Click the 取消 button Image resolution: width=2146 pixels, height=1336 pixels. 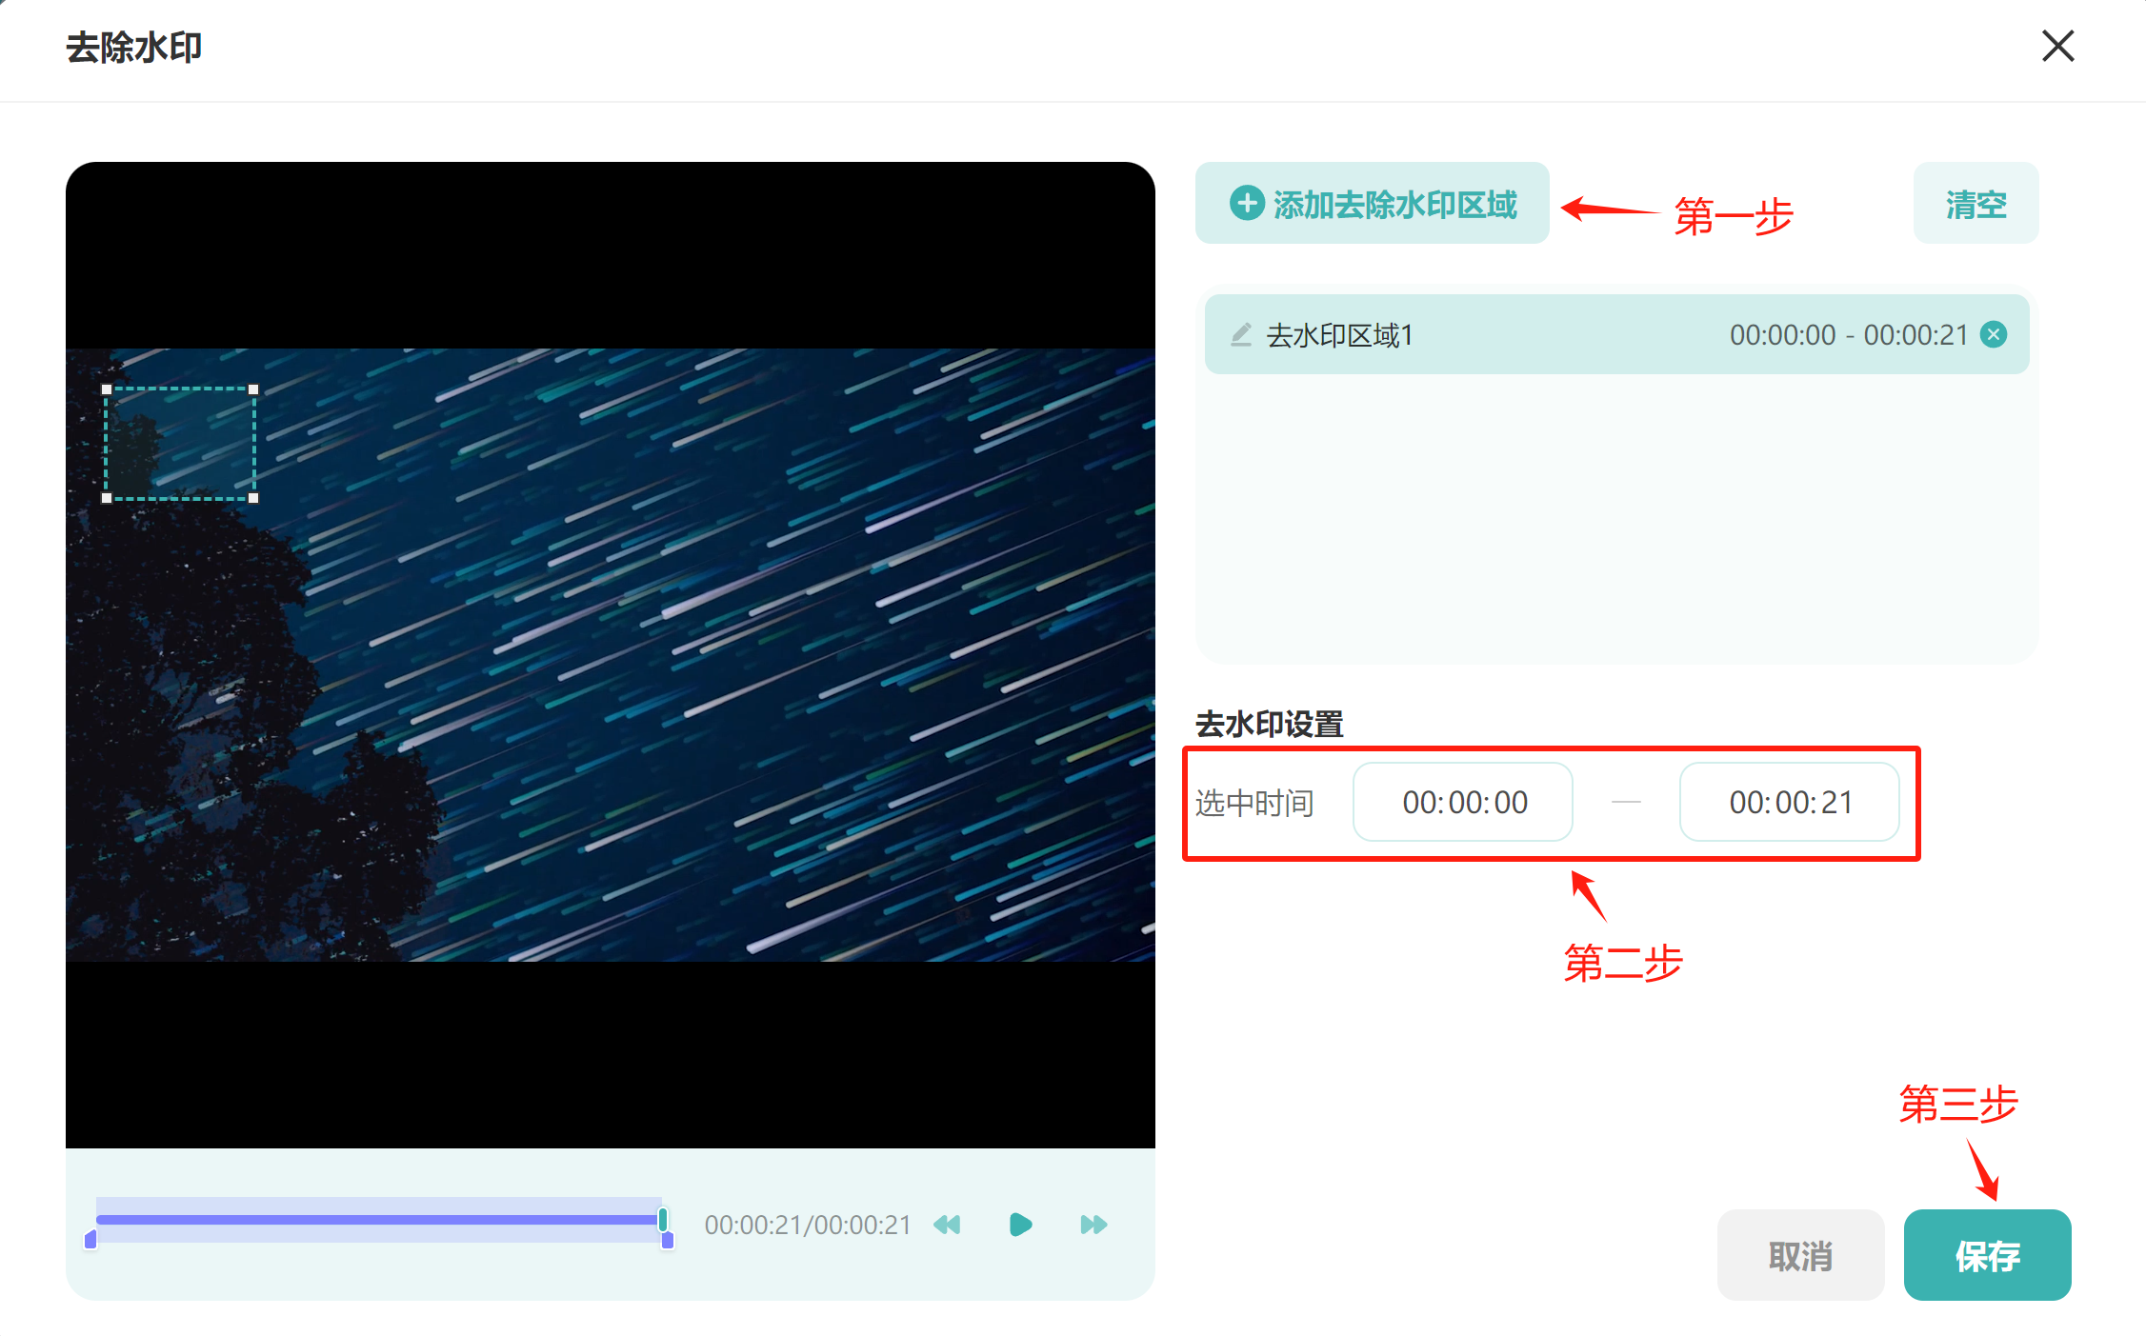1800,1255
